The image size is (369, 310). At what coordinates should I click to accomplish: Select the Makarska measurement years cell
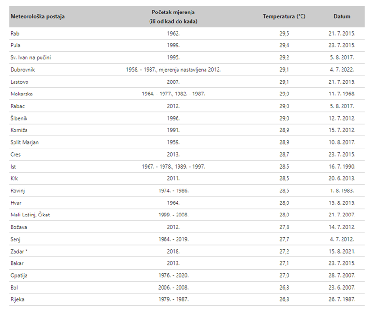point(173,94)
